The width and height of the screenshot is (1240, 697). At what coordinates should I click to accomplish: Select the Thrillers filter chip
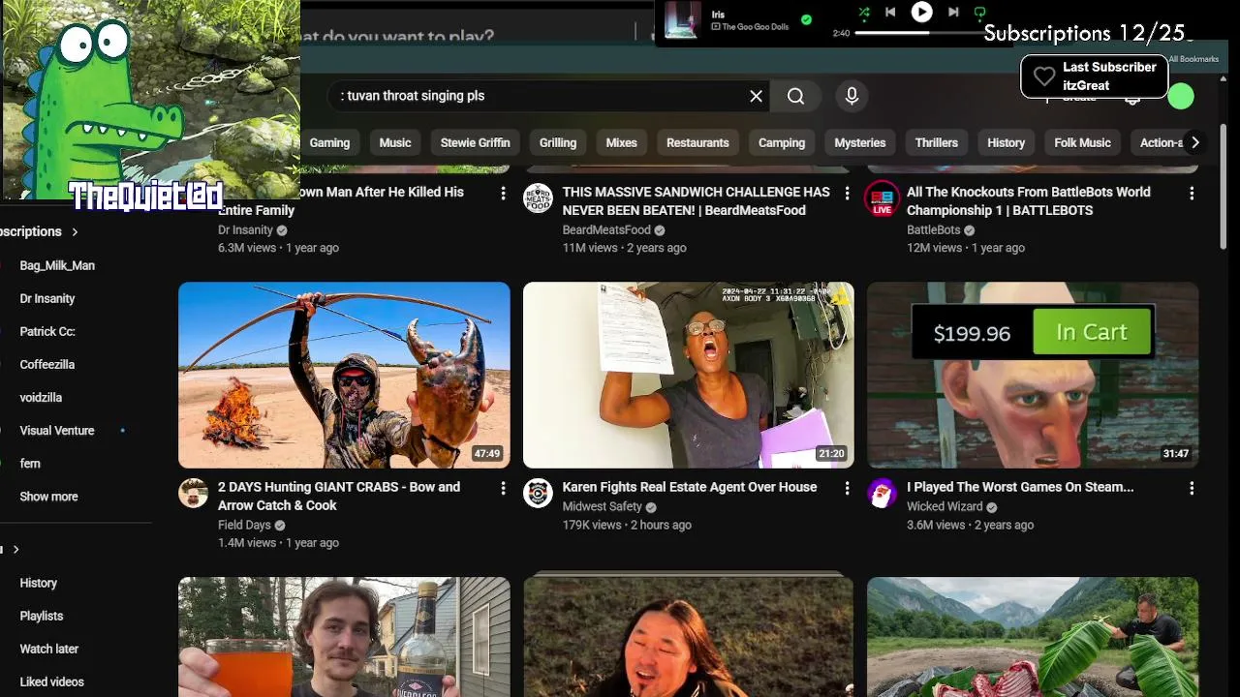937,142
